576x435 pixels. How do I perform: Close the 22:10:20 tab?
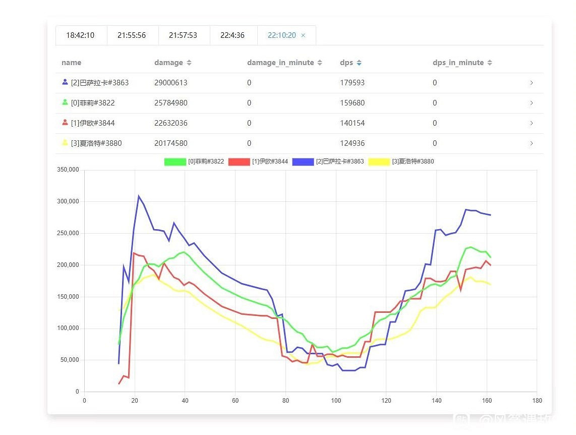pyautogui.click(x=303, y=35)
